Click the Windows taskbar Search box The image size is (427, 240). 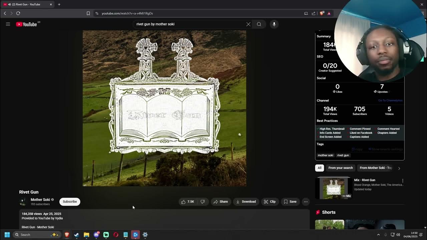click(37, 235)
